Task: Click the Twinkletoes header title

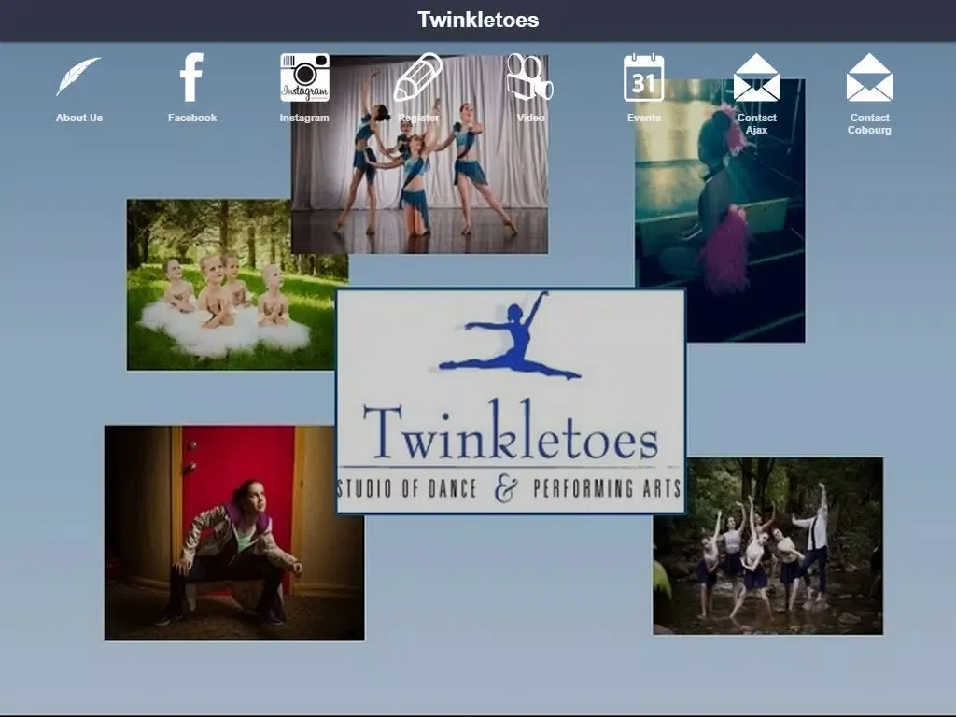Action: (x=478, y=20)
